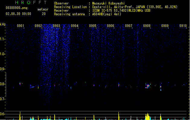Image resolution: width=190 pixels, height=120 pixels.
Task: Select the filename 08300900.png
Action: [17, 8]
